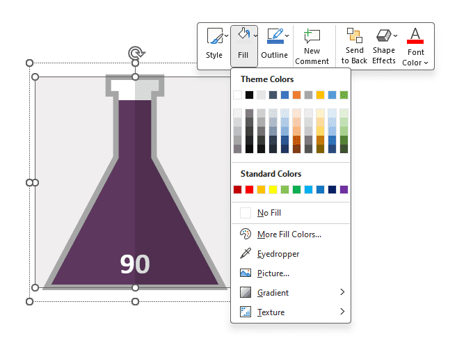The height and width of the screenshot is (343, 457).
Task: Select light green standard color
Action: (284, 190)
